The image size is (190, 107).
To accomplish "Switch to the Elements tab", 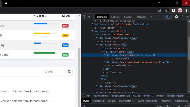I will click(102, 17).
